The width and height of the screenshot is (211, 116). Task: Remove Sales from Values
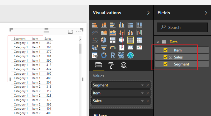[x=148, y=101]
